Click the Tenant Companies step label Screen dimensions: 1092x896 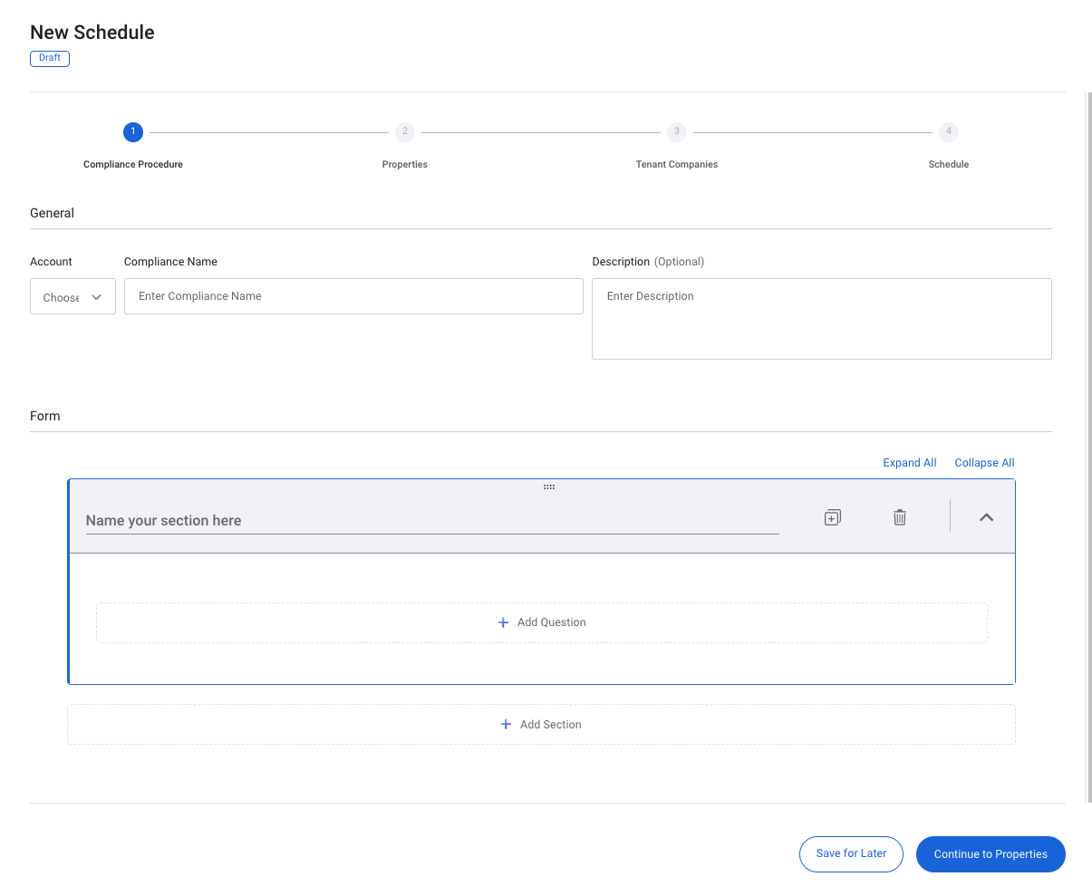point(677,164)
